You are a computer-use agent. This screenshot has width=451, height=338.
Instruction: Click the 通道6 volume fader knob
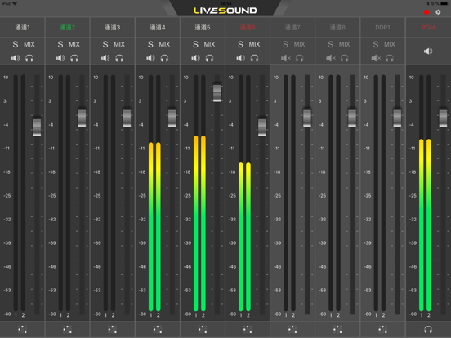(x=262, y=127)
